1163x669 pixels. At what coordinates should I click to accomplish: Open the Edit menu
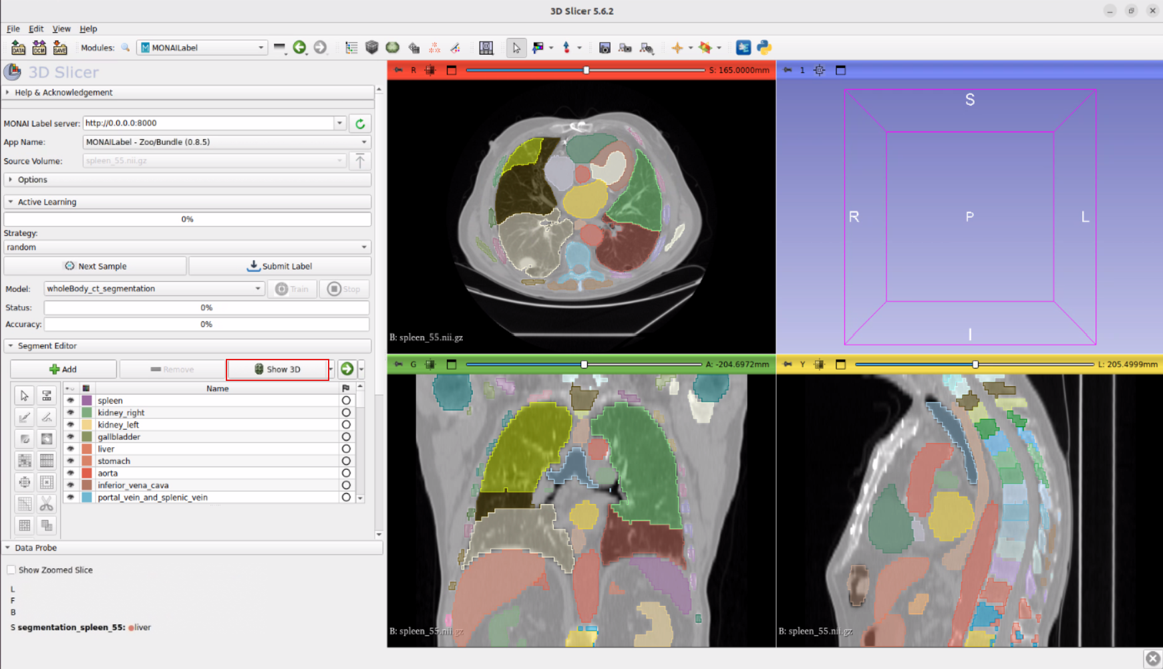36,29
